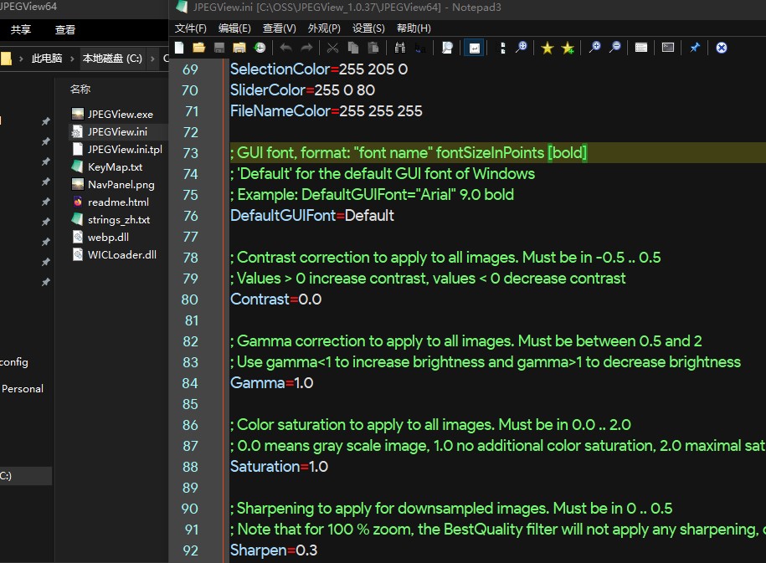The image size is (766, 563).
Task: Click the blue circled X exit icon
Action: tap(721, 48)
